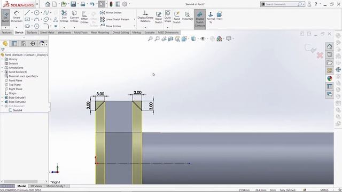This screenshot has width=342, height=192.
Task: Open the PropertyManager tab
Action: (x=14, y=44)
